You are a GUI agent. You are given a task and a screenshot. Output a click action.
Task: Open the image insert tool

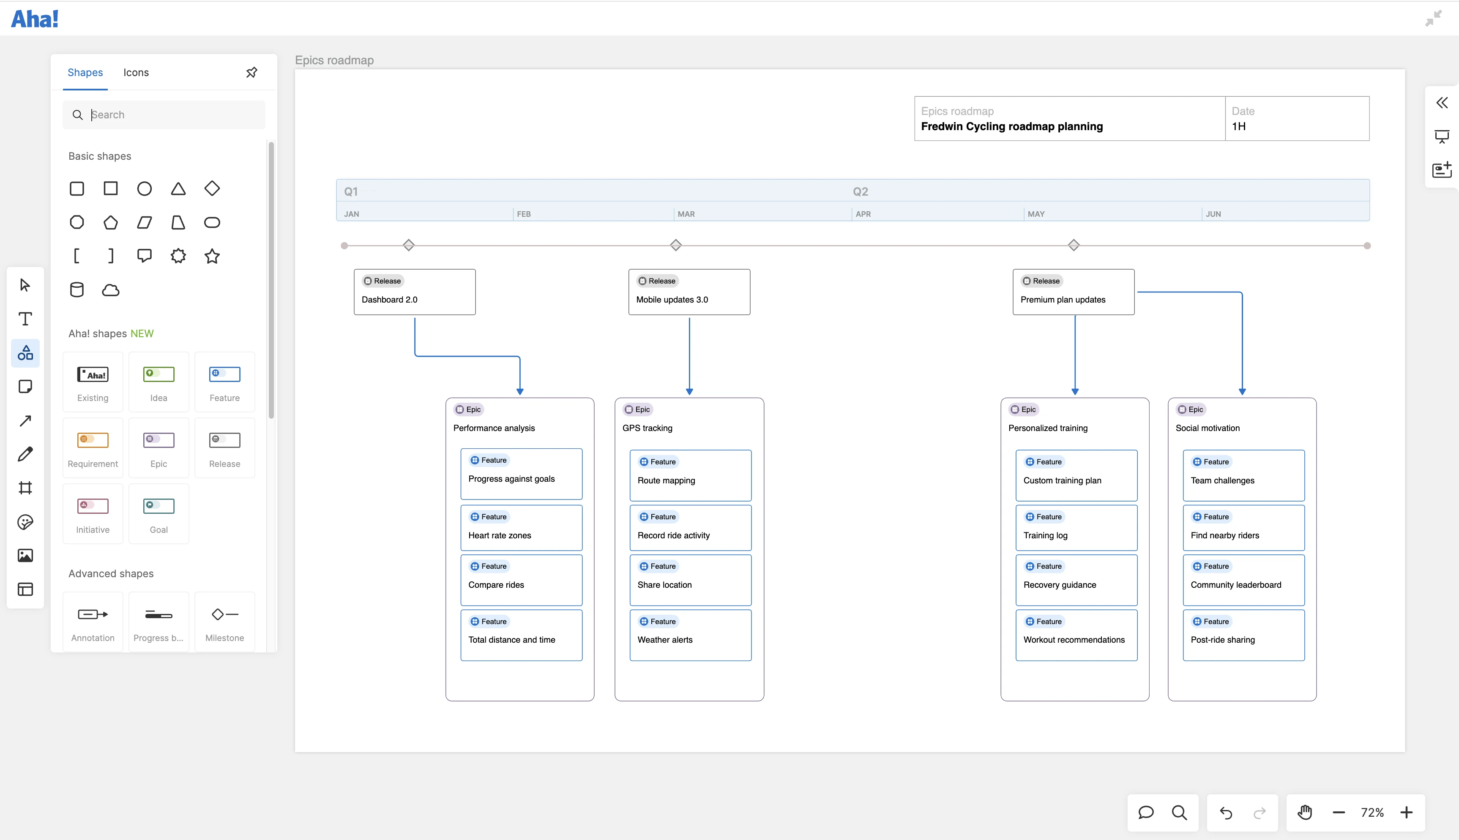pos(25,556)
